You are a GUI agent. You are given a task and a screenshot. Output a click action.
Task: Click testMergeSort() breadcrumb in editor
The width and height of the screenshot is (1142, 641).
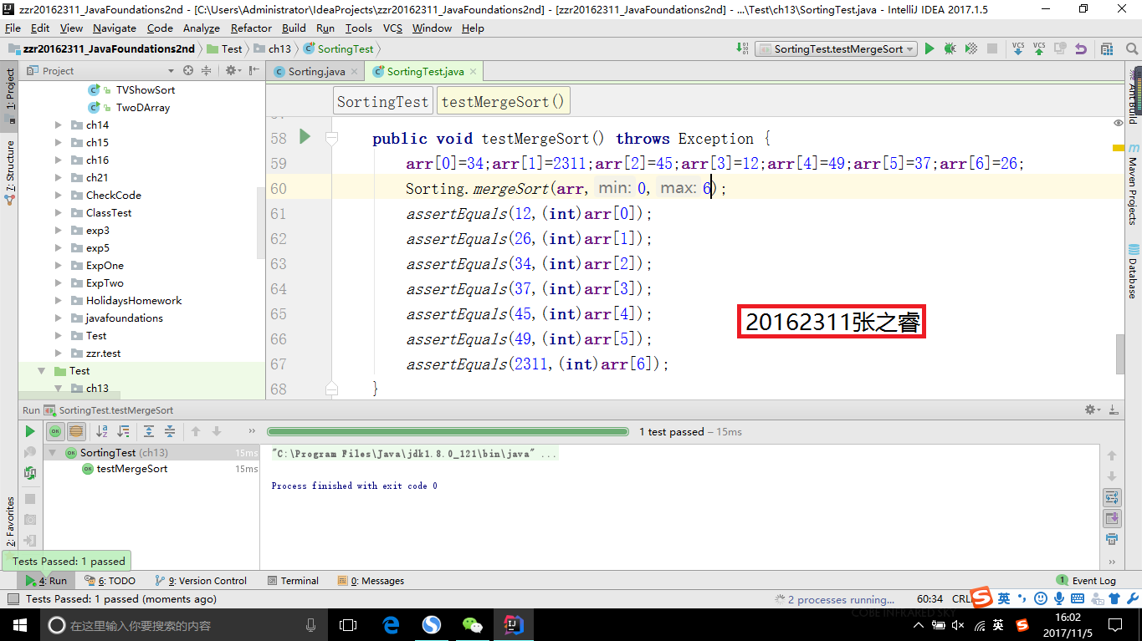[503, 102]
